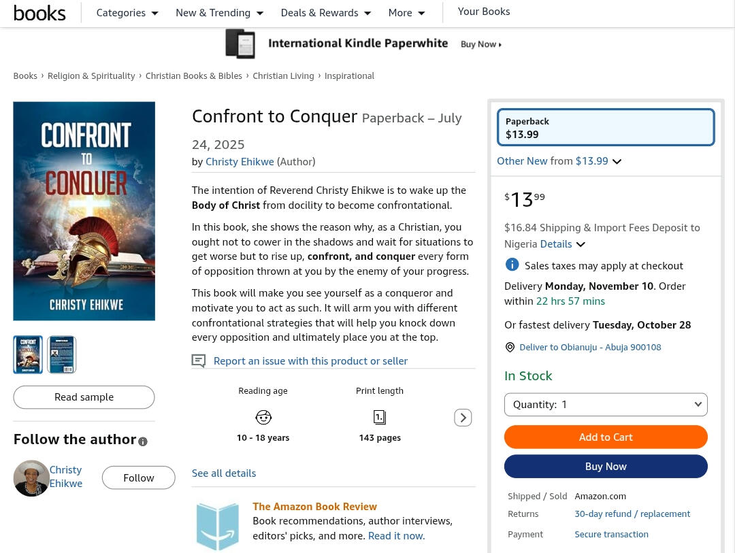Select the Paperback $13.99 format option
This screenshot has height=553, width=735.
(606, 127)
